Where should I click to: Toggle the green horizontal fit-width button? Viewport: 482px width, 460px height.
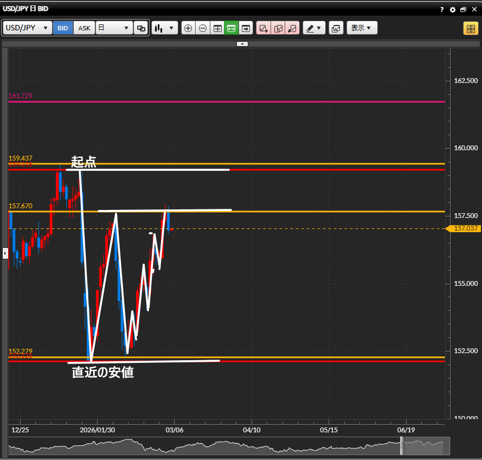tap(232, 28)
